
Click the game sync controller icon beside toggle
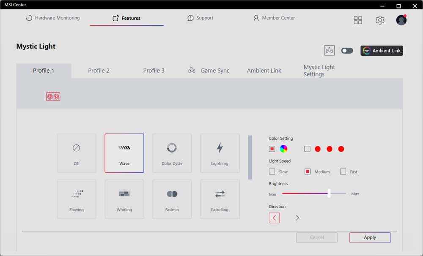[x=329, y=50]
